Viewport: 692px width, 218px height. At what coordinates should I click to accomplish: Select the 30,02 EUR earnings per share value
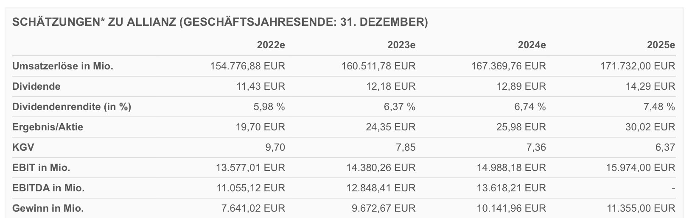click(650, 127)
